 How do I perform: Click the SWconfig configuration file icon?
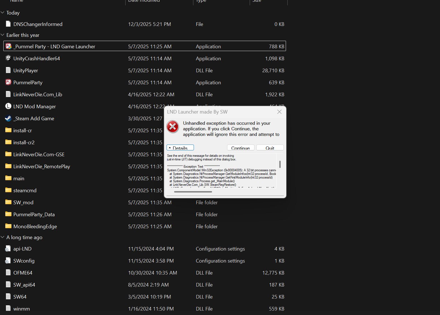pos(8,261)
